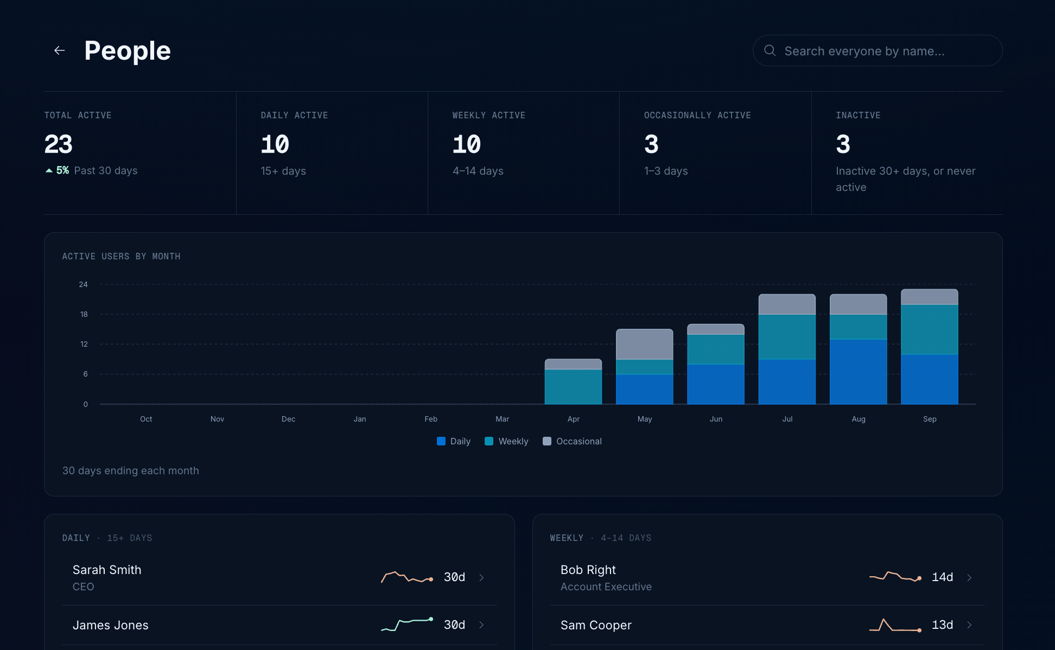Click the May bar in the chart
Screen dimensions: 1055x650
(645, 366)
